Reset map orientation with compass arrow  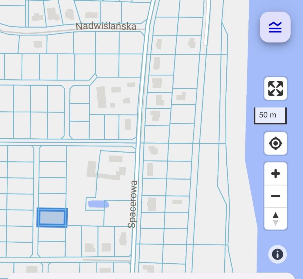(x=275, y=219)
